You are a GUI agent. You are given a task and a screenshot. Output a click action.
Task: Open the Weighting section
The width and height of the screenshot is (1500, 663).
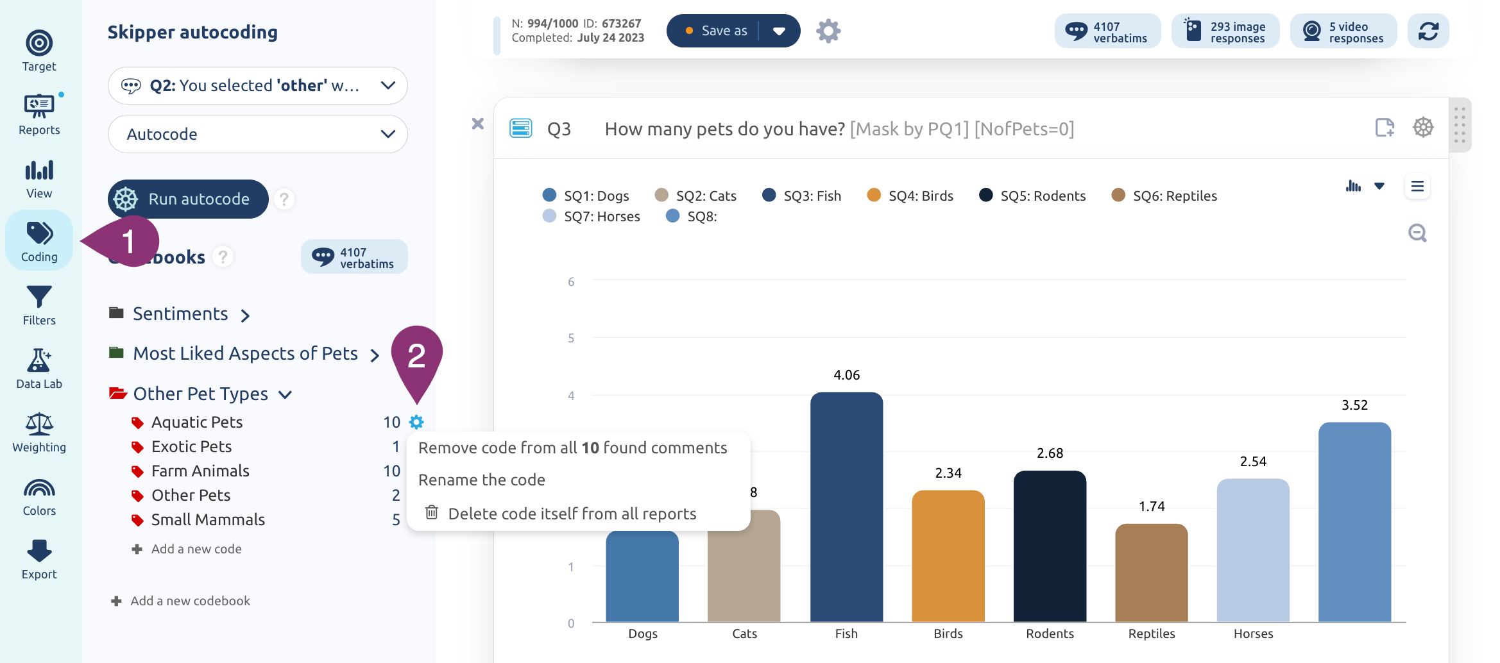[x=39, y=432]
